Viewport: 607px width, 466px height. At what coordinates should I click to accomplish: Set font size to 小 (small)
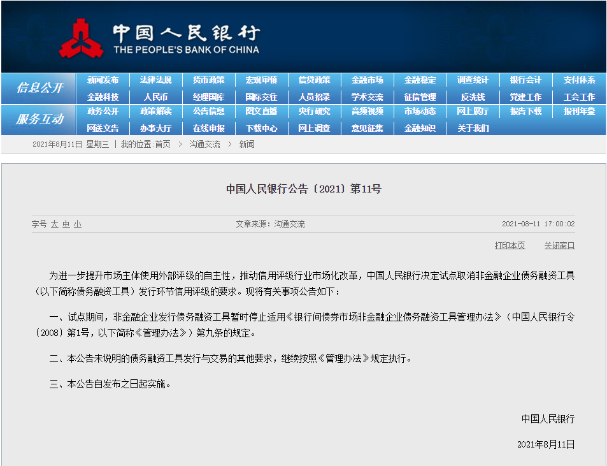(77, 224)
